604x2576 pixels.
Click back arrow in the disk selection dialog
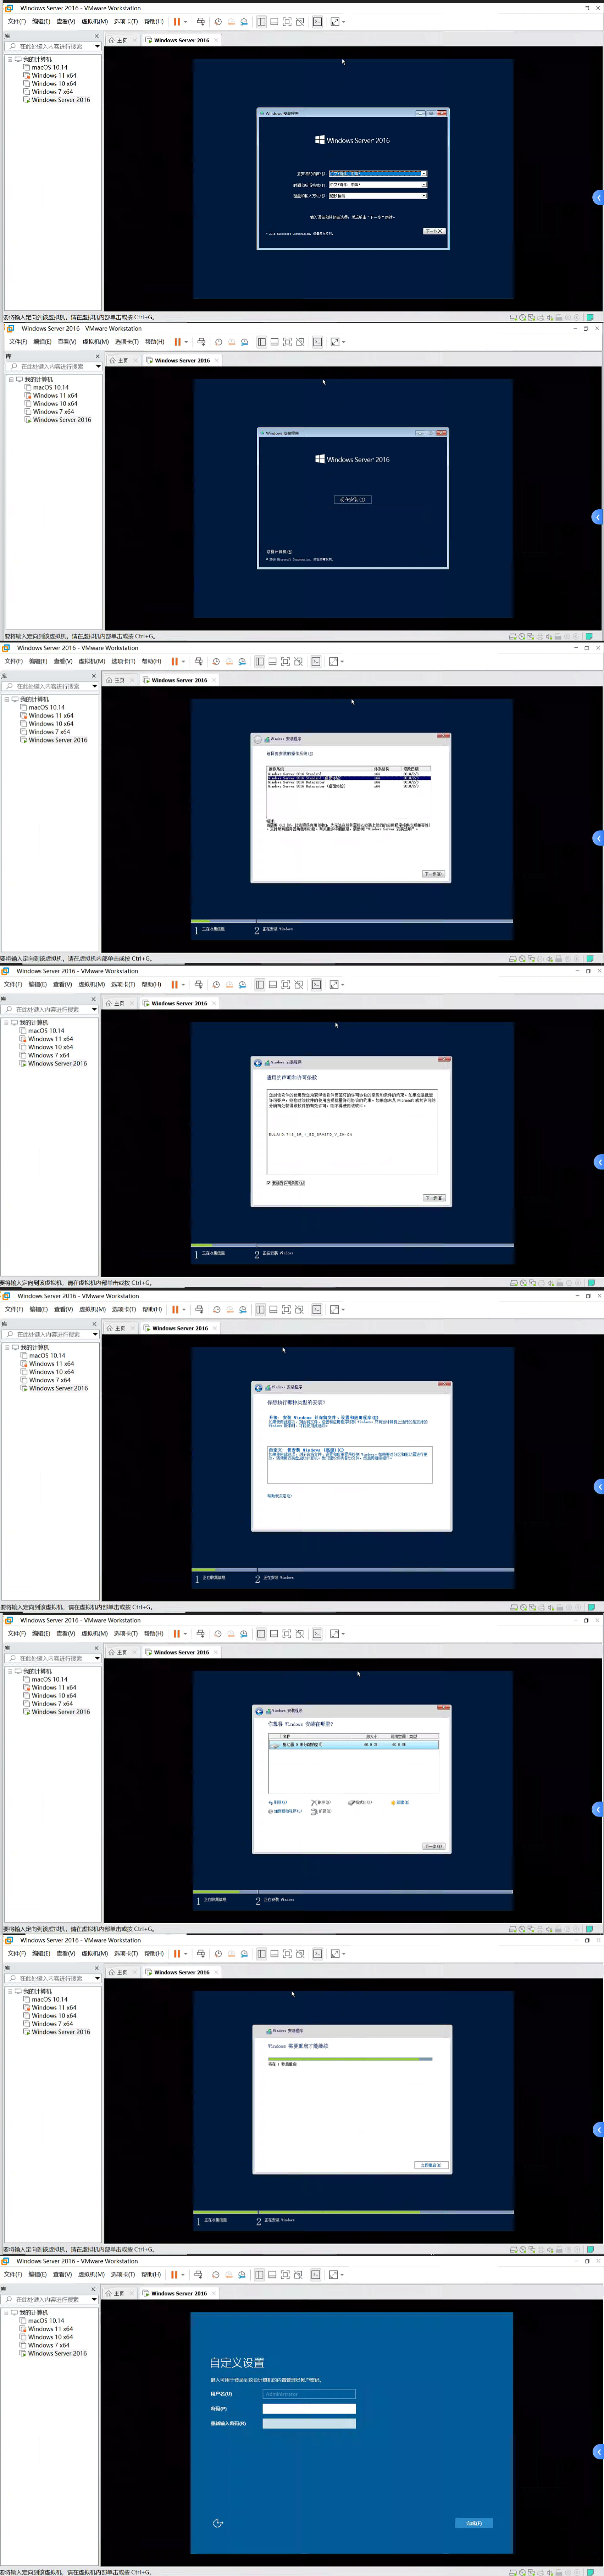[259, 1711]
